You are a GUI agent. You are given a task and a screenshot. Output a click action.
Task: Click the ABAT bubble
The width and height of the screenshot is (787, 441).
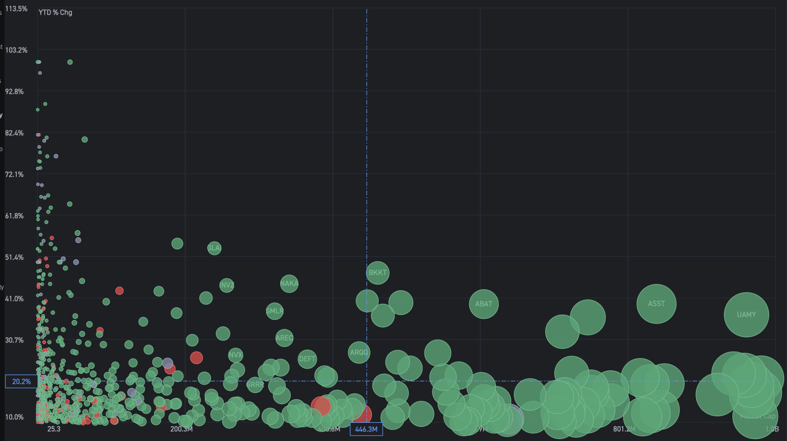point(484,304)
